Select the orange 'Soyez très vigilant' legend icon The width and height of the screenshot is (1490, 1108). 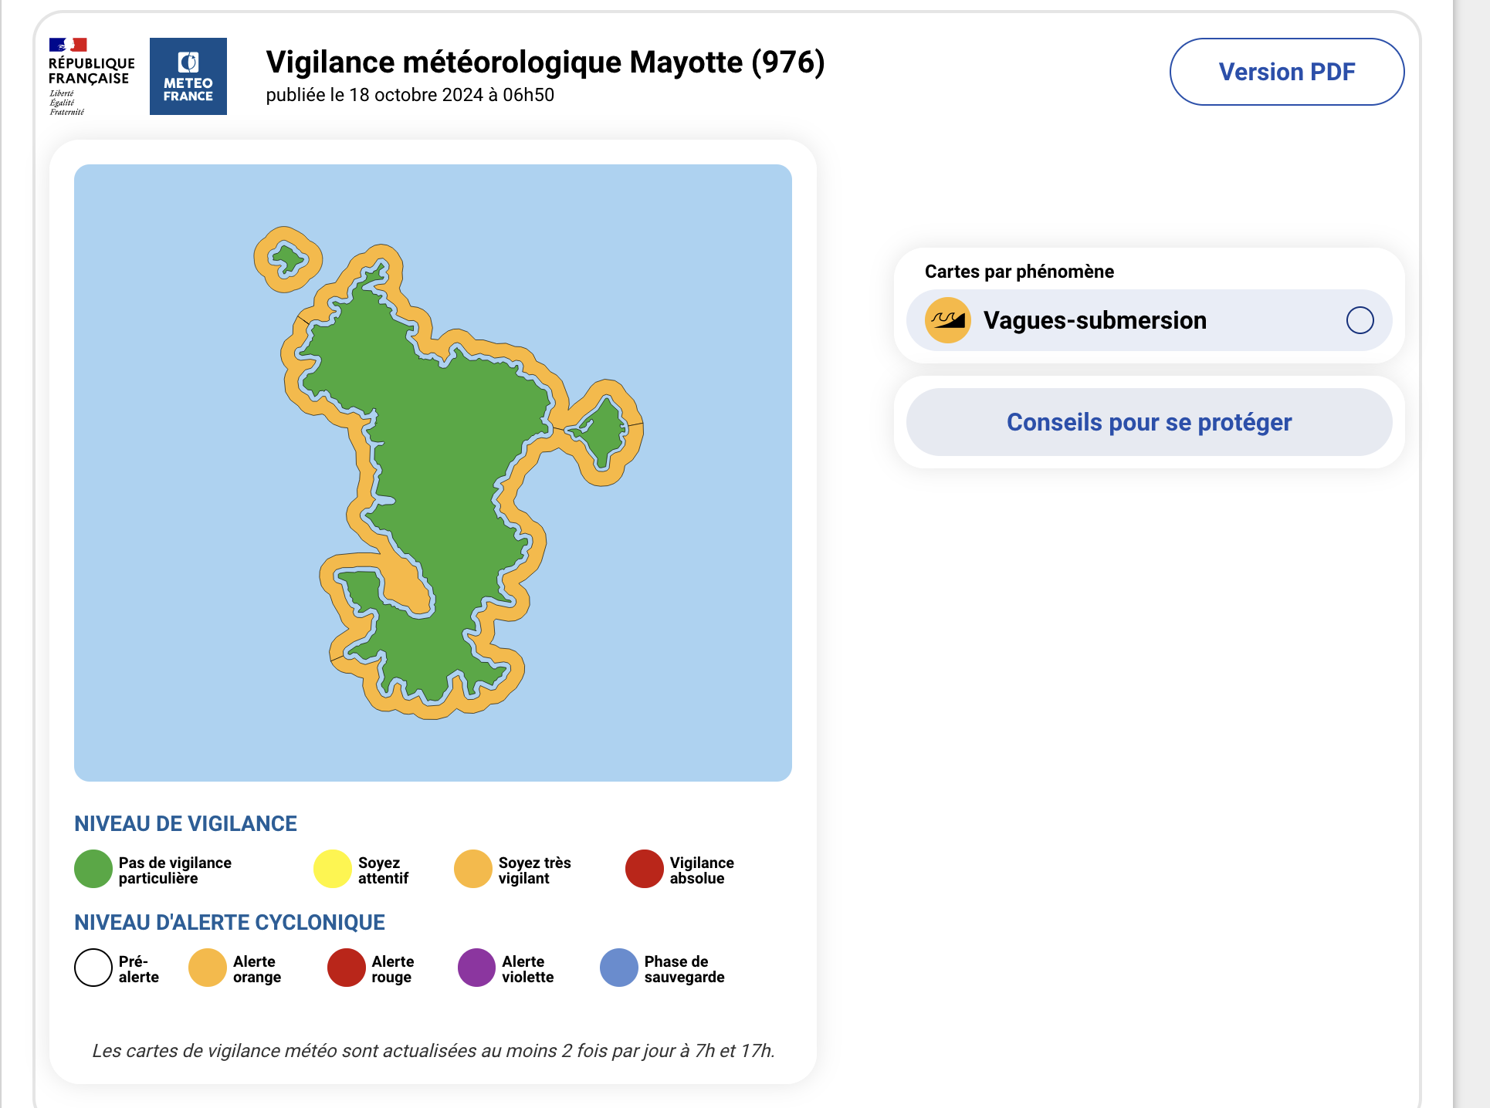[x=473, y=869]
